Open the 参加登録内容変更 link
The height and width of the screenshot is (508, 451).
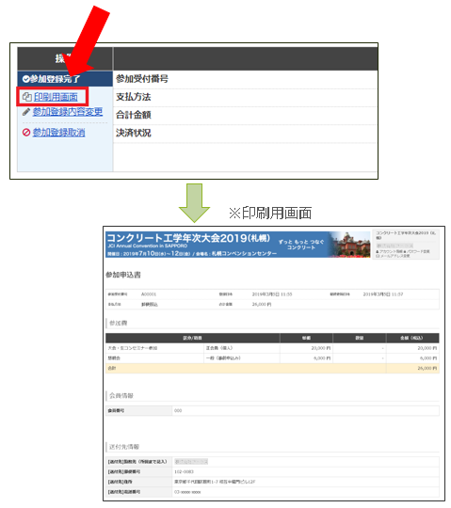tap(68, 112)
